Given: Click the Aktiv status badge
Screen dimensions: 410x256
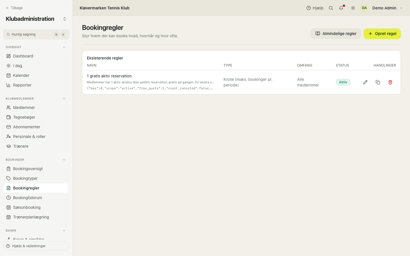Looking at the screenshot, I should pos(343,82).
